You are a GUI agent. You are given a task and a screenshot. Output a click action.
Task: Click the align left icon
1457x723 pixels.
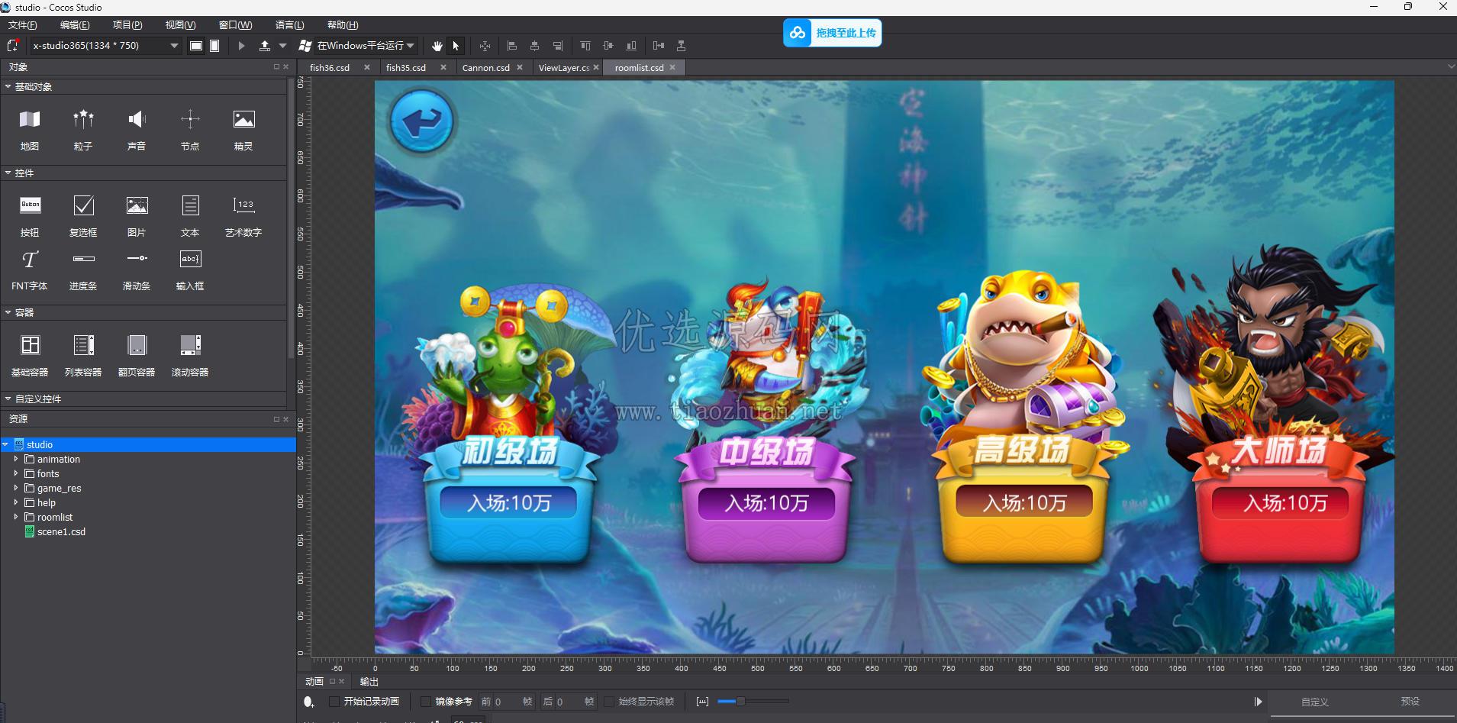(x=512, y=46)
